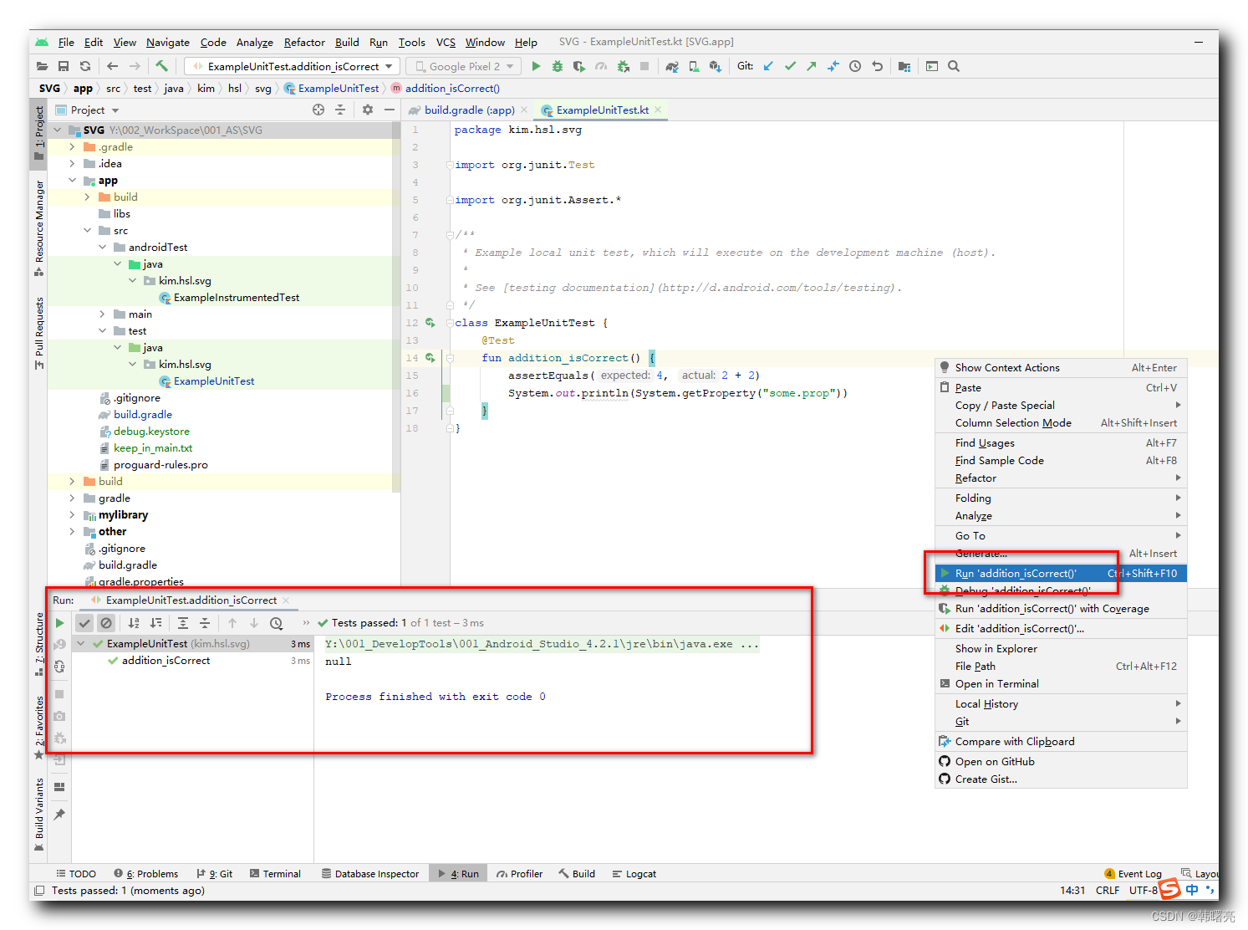Close the ExampleUnitTest.kt editor tab

pos(658,110)
